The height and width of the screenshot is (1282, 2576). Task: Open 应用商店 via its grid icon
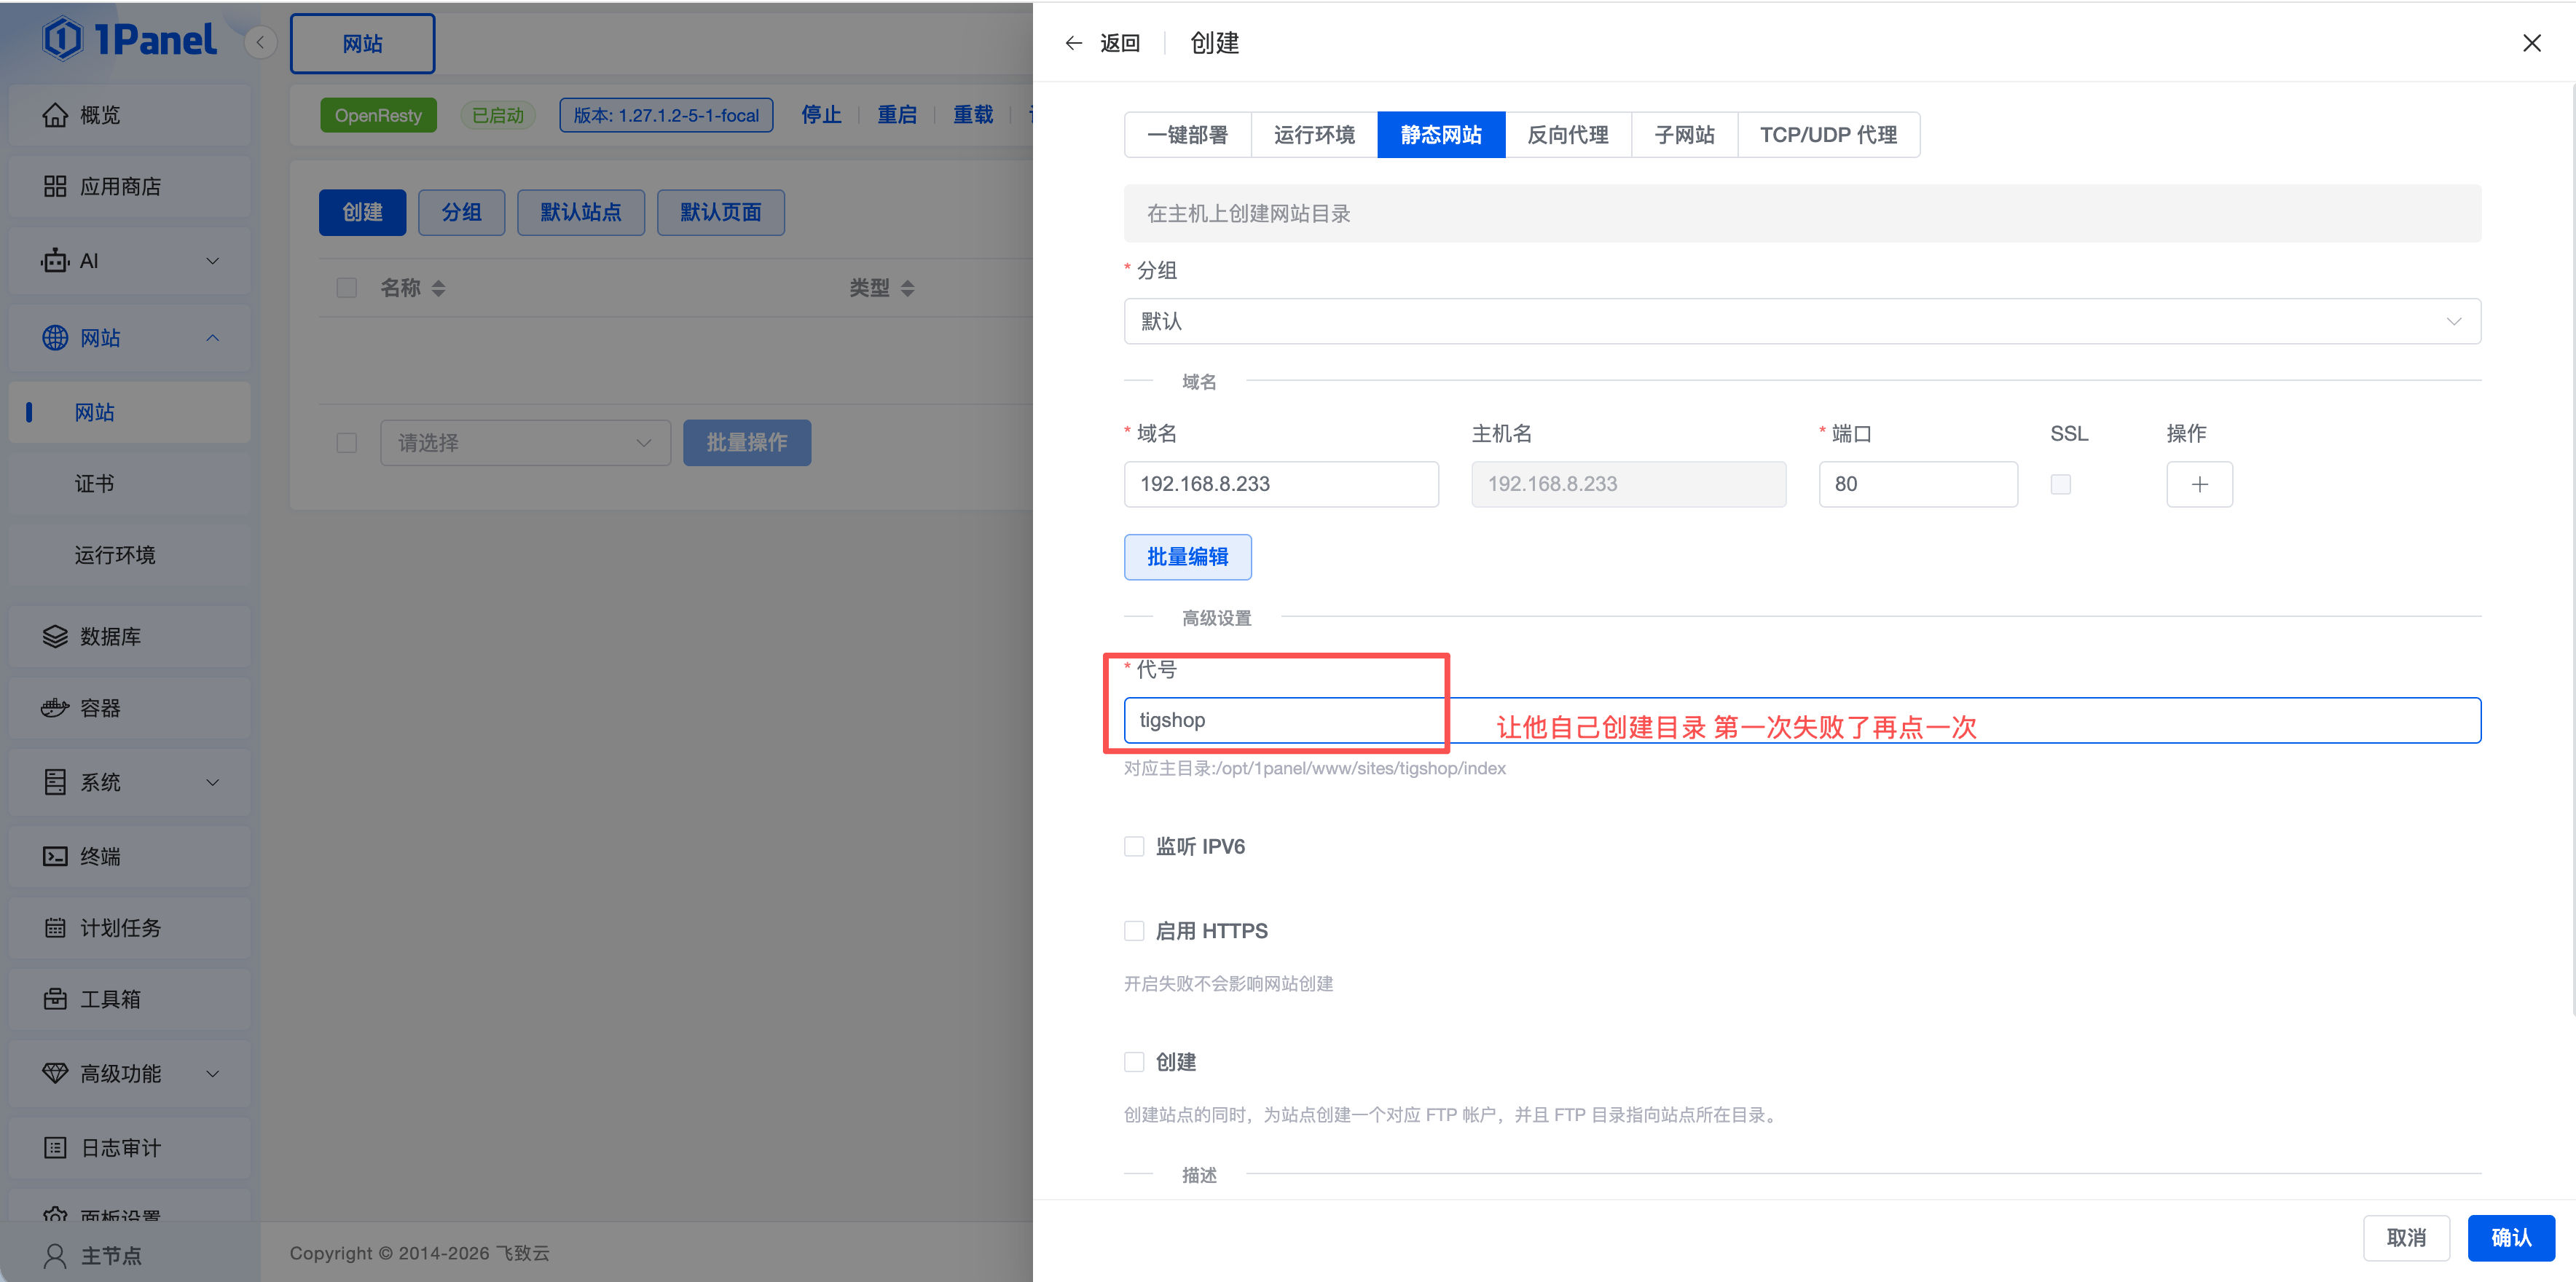55,187
